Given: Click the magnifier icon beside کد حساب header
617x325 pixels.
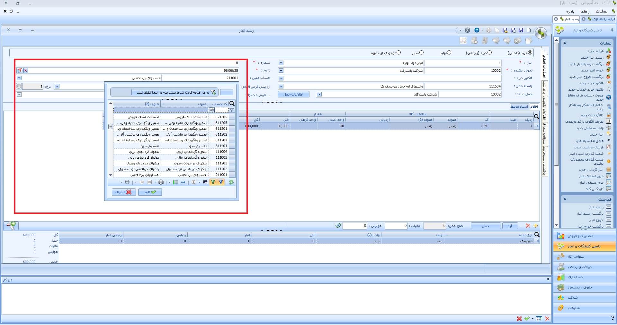Looking at the screenshot, I should (x=232, y=104).
